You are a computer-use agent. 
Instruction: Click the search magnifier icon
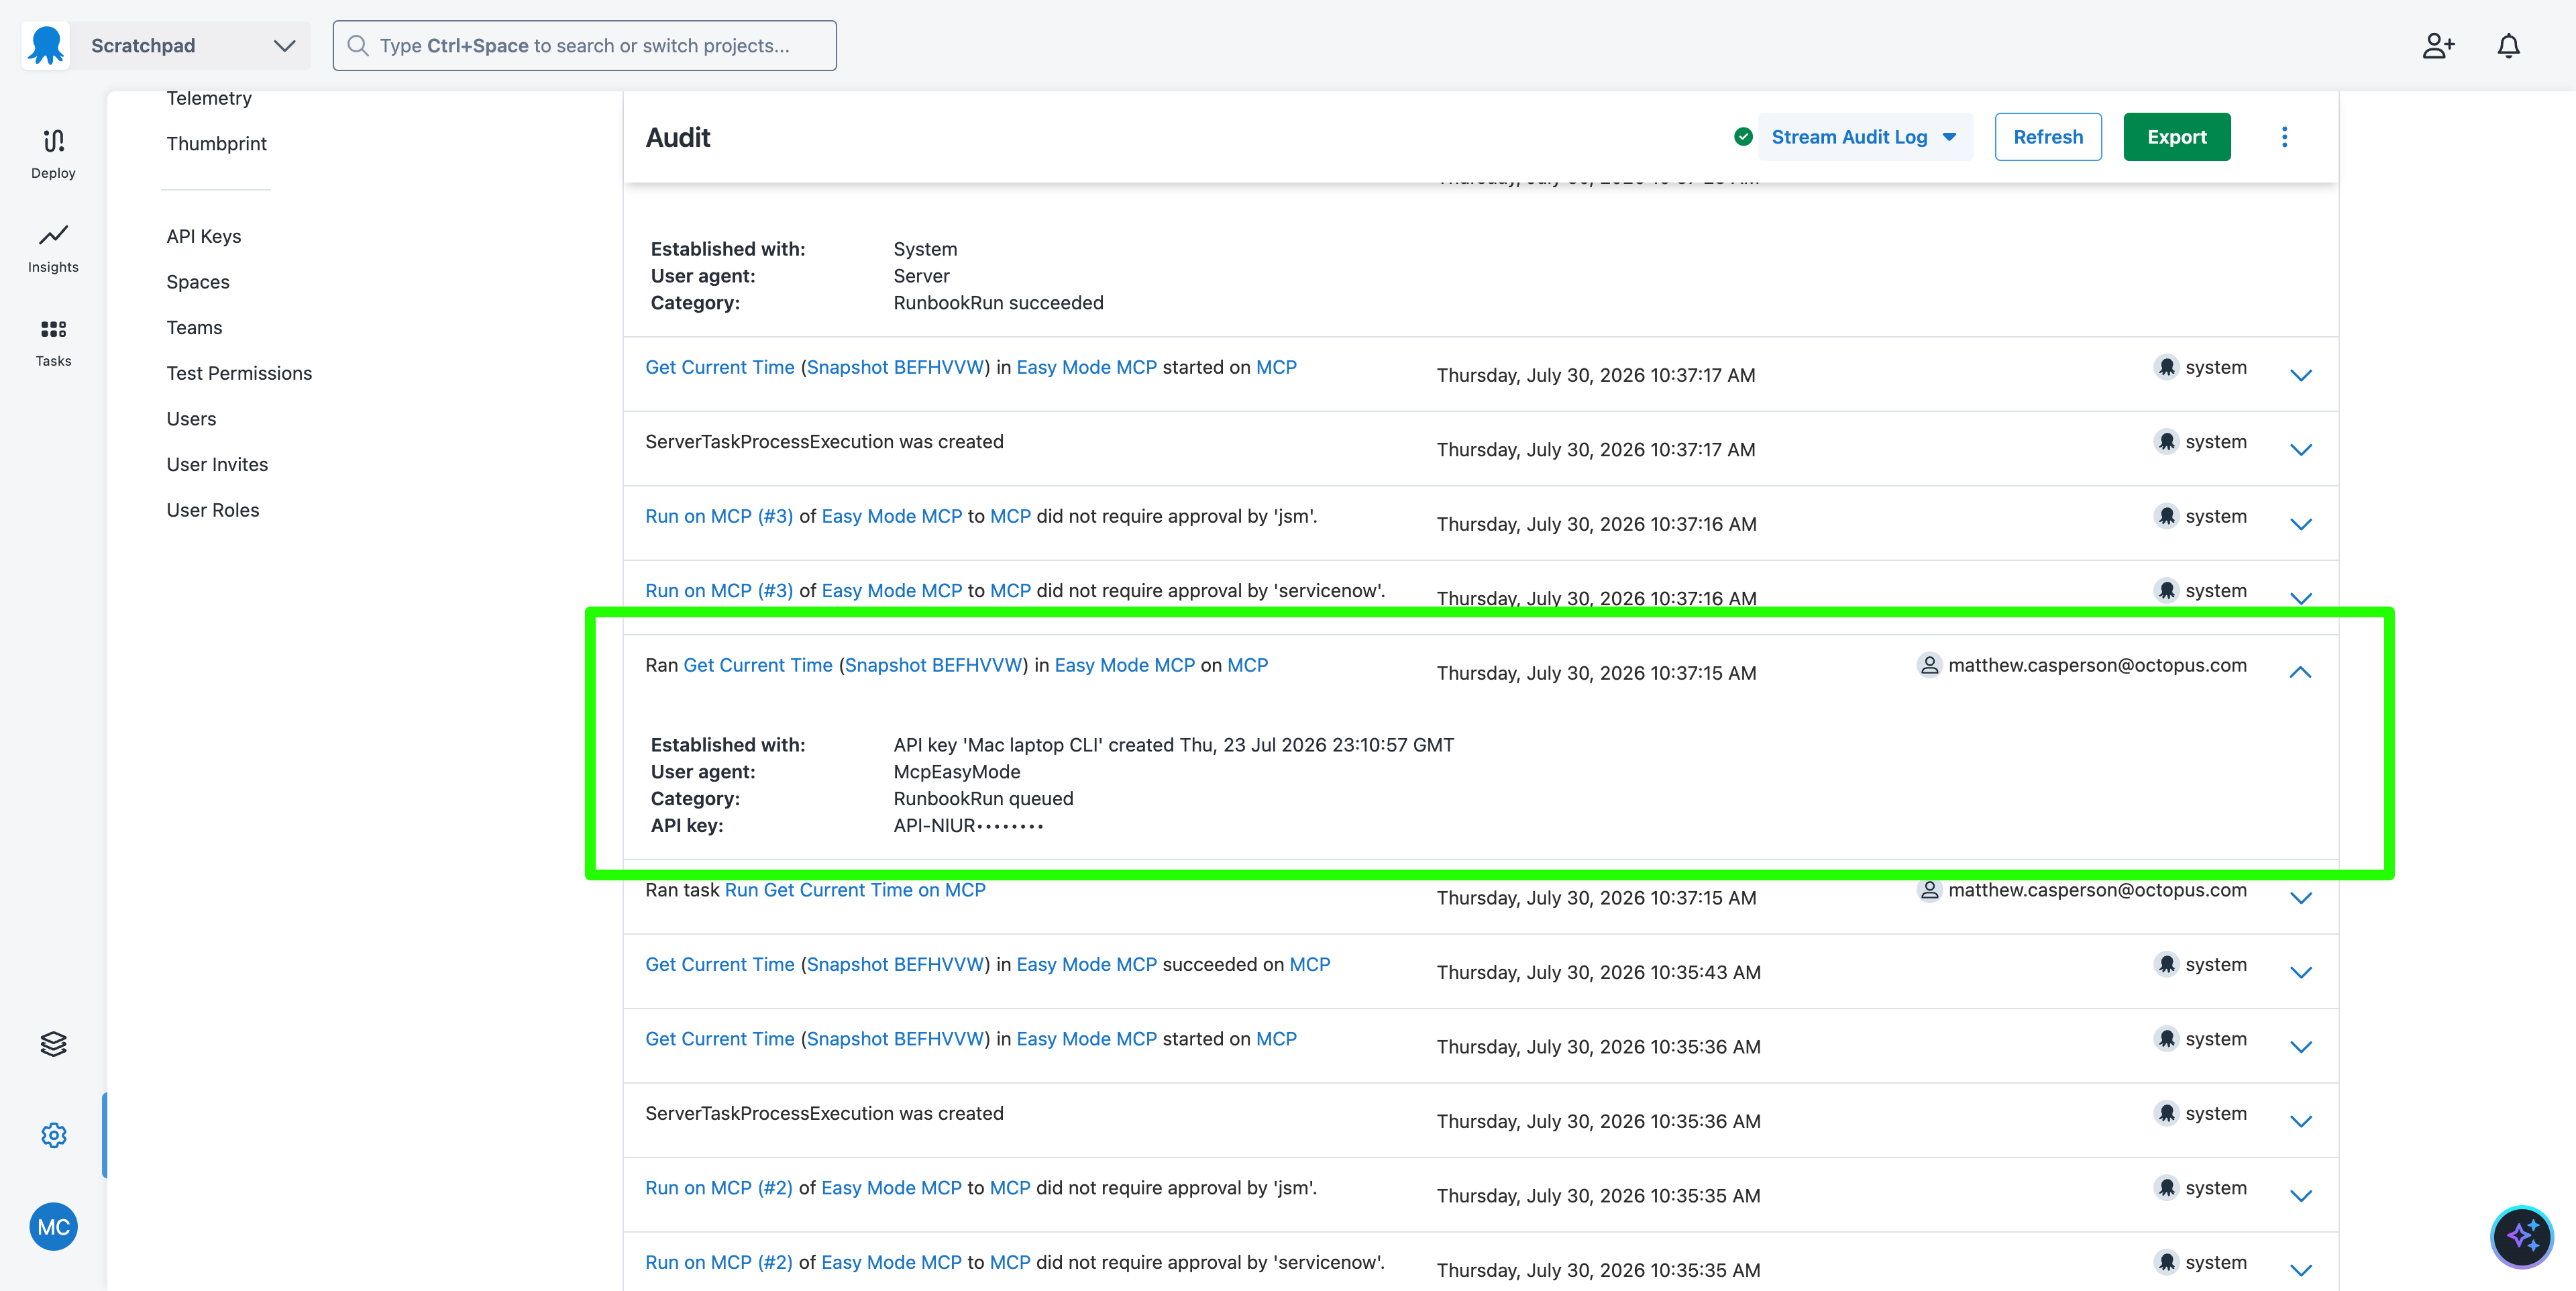[x=358, y=45]
